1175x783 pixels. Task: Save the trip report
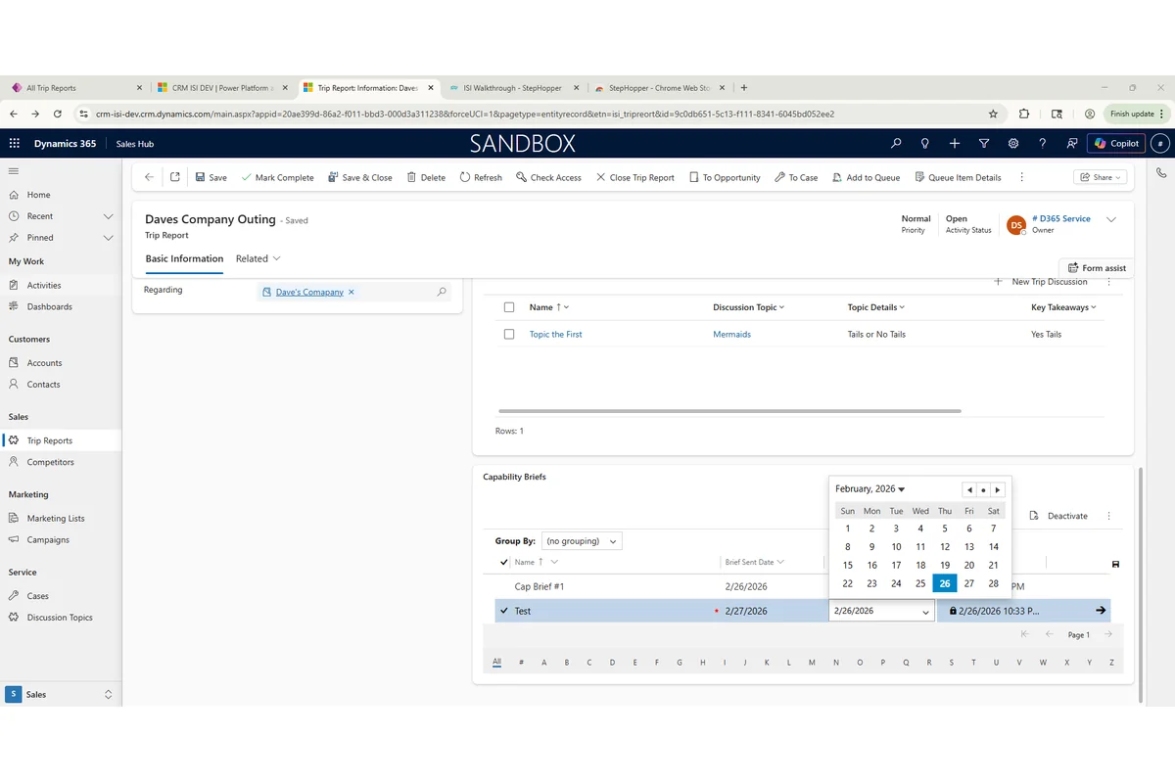pyautogui.click(x=211, y=177)
